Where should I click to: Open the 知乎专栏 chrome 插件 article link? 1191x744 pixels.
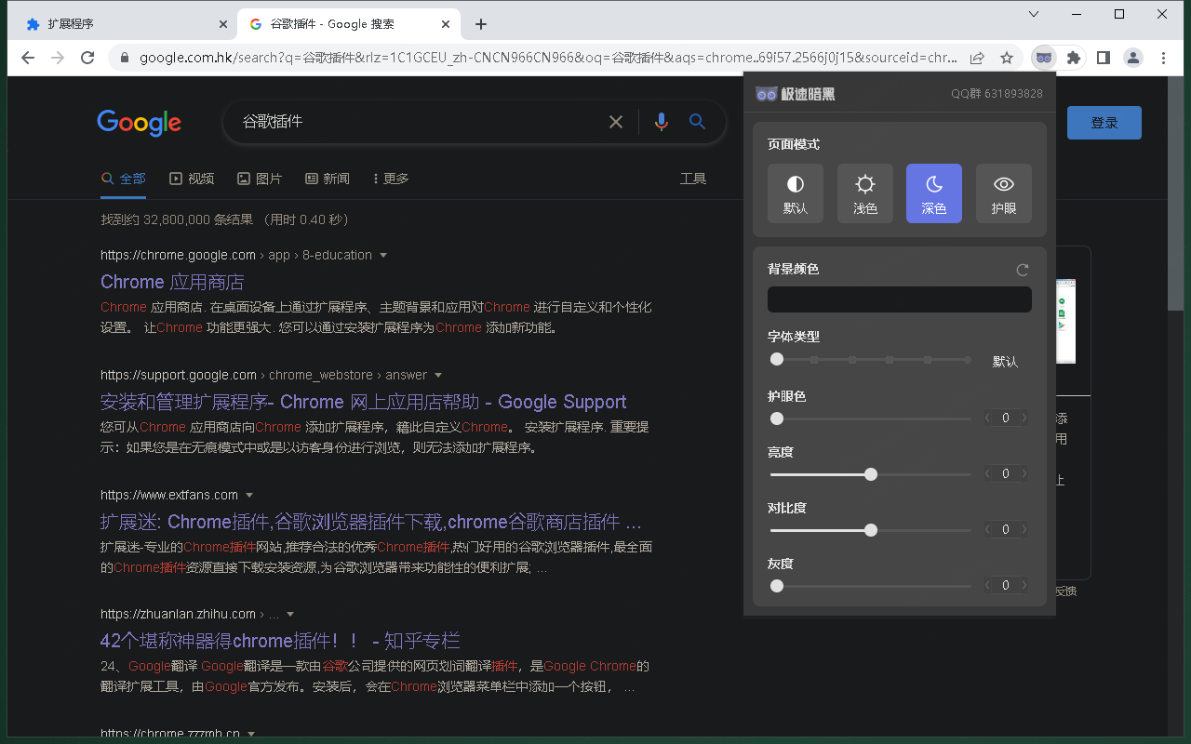tap(279, 640)
